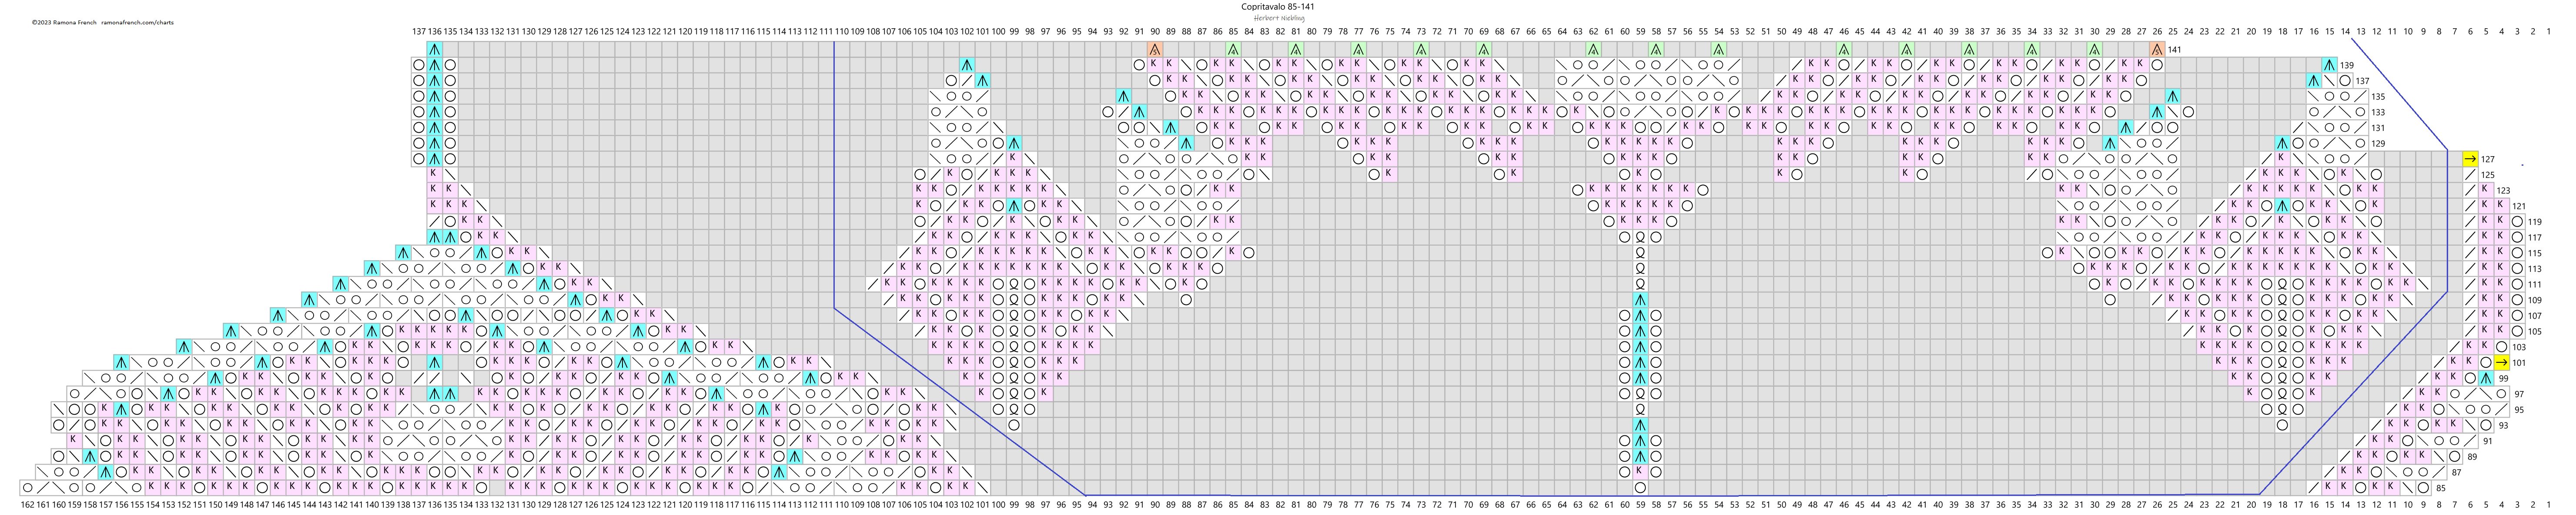Open the ramonafrench.com/charts link
The image size is (2576, 515).
tap(137, 22)
